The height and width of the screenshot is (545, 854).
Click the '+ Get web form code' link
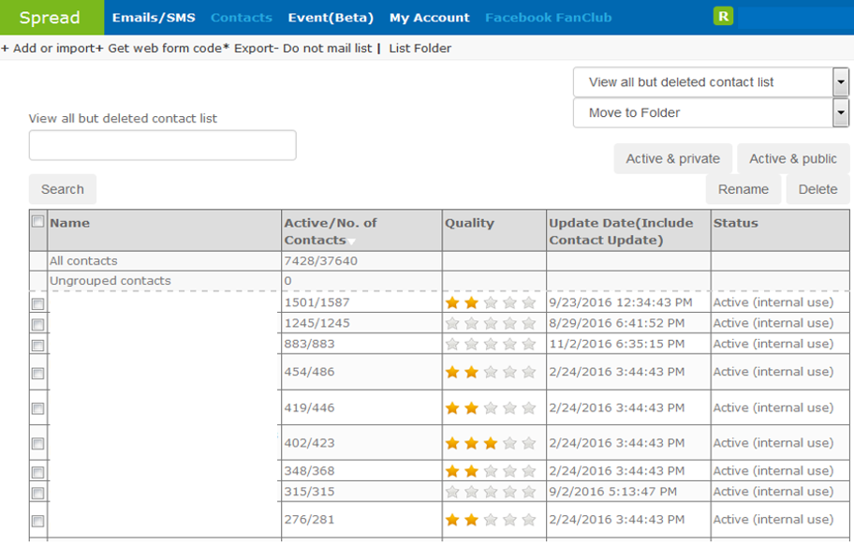click(159, 49)
